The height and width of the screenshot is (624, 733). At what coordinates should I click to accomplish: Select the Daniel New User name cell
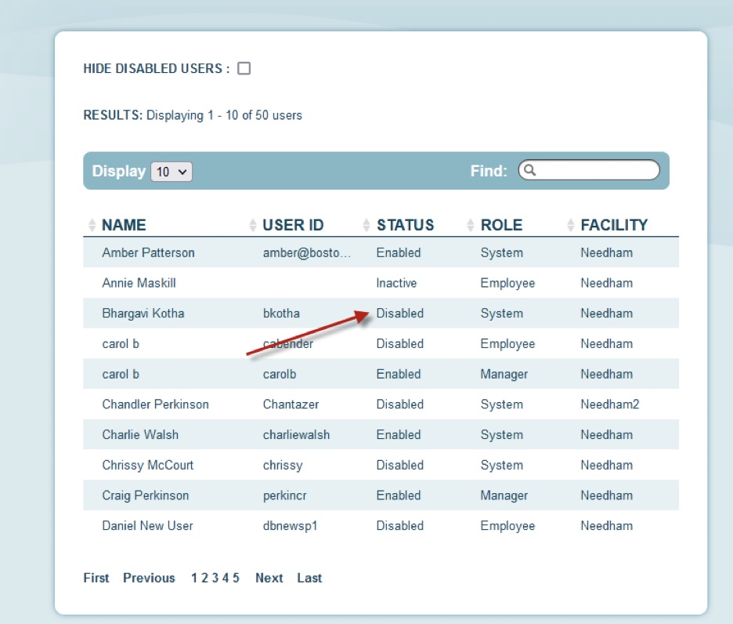point(147,526)
